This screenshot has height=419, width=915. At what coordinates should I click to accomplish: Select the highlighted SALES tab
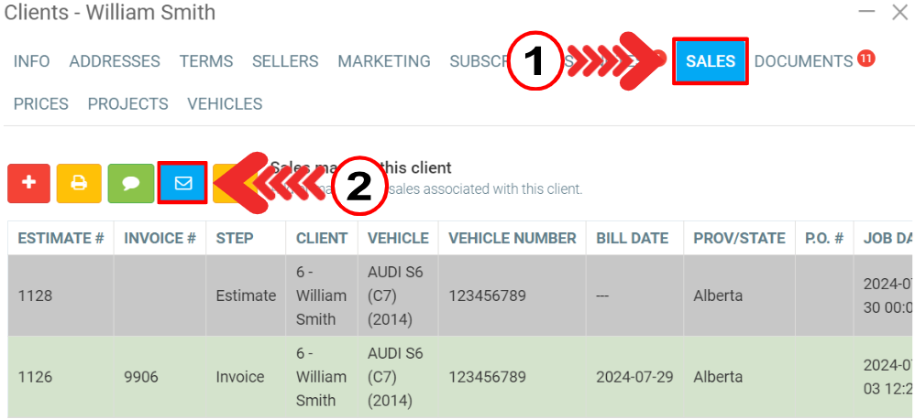click(x=711, y=61)
